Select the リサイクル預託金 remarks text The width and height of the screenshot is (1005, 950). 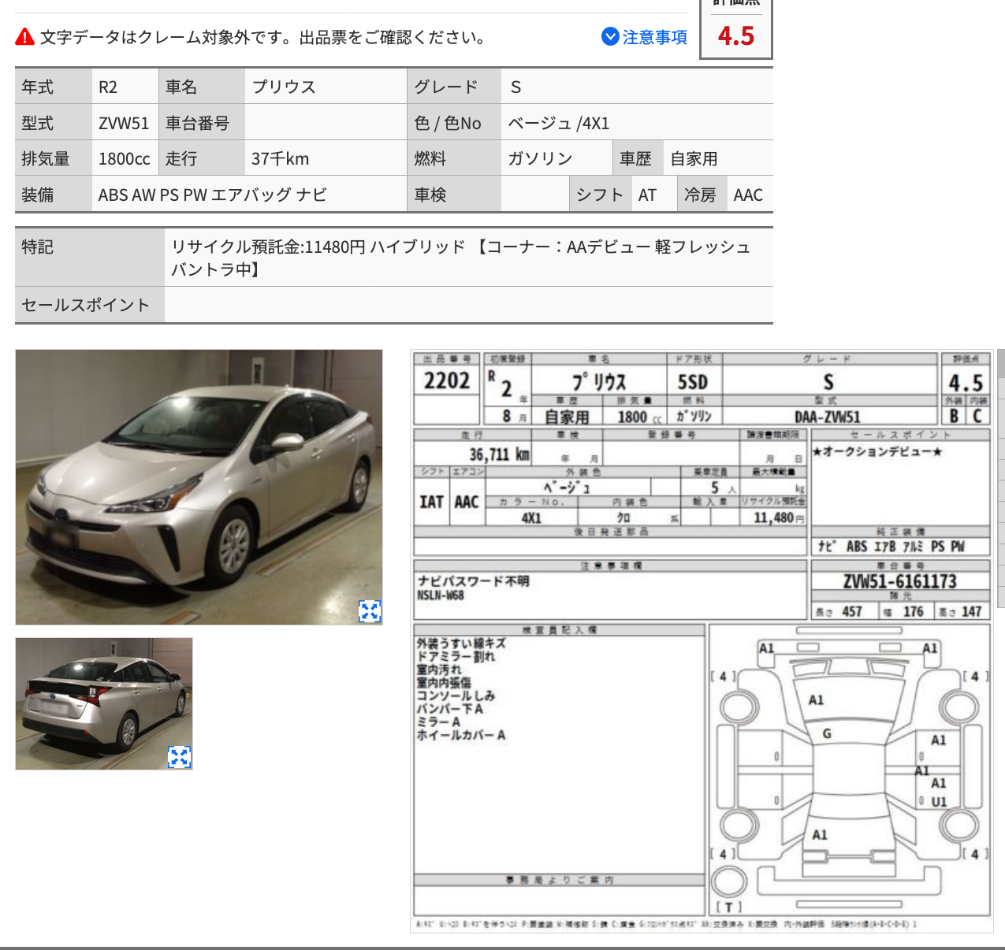coord(461,258)
